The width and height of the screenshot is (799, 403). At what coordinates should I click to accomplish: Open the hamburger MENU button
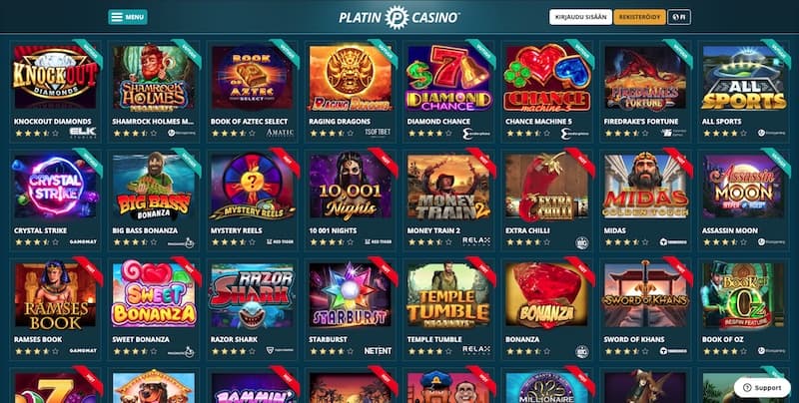coord(128,17)
